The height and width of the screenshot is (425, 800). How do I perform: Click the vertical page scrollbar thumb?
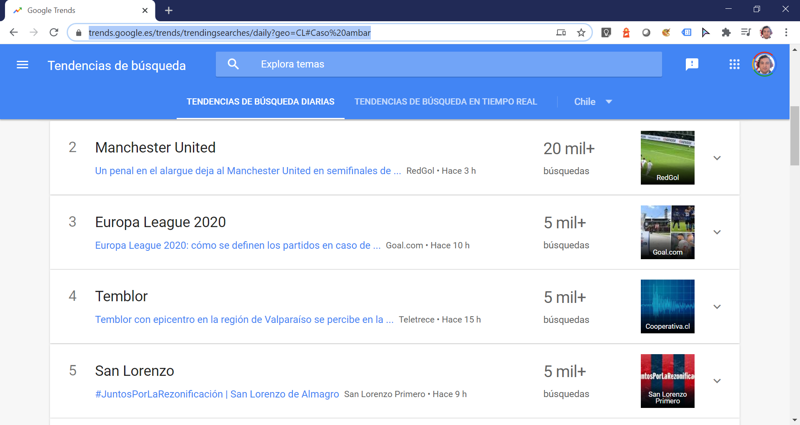click(x=795, y=136)
